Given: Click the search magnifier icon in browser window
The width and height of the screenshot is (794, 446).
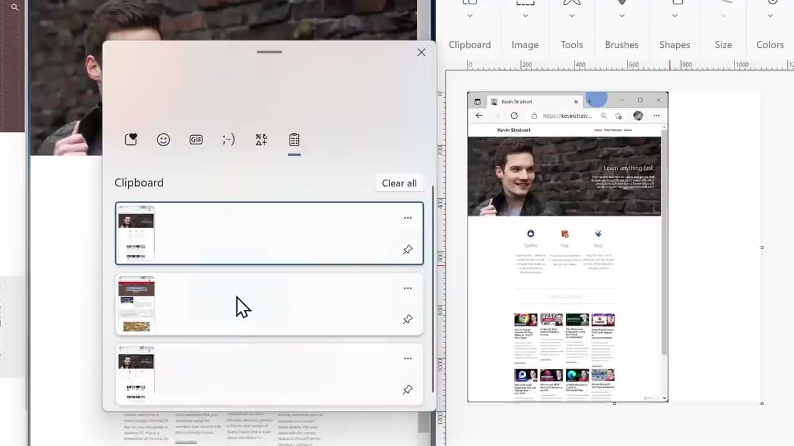Looking at the screenshot, I should (15, 7).
